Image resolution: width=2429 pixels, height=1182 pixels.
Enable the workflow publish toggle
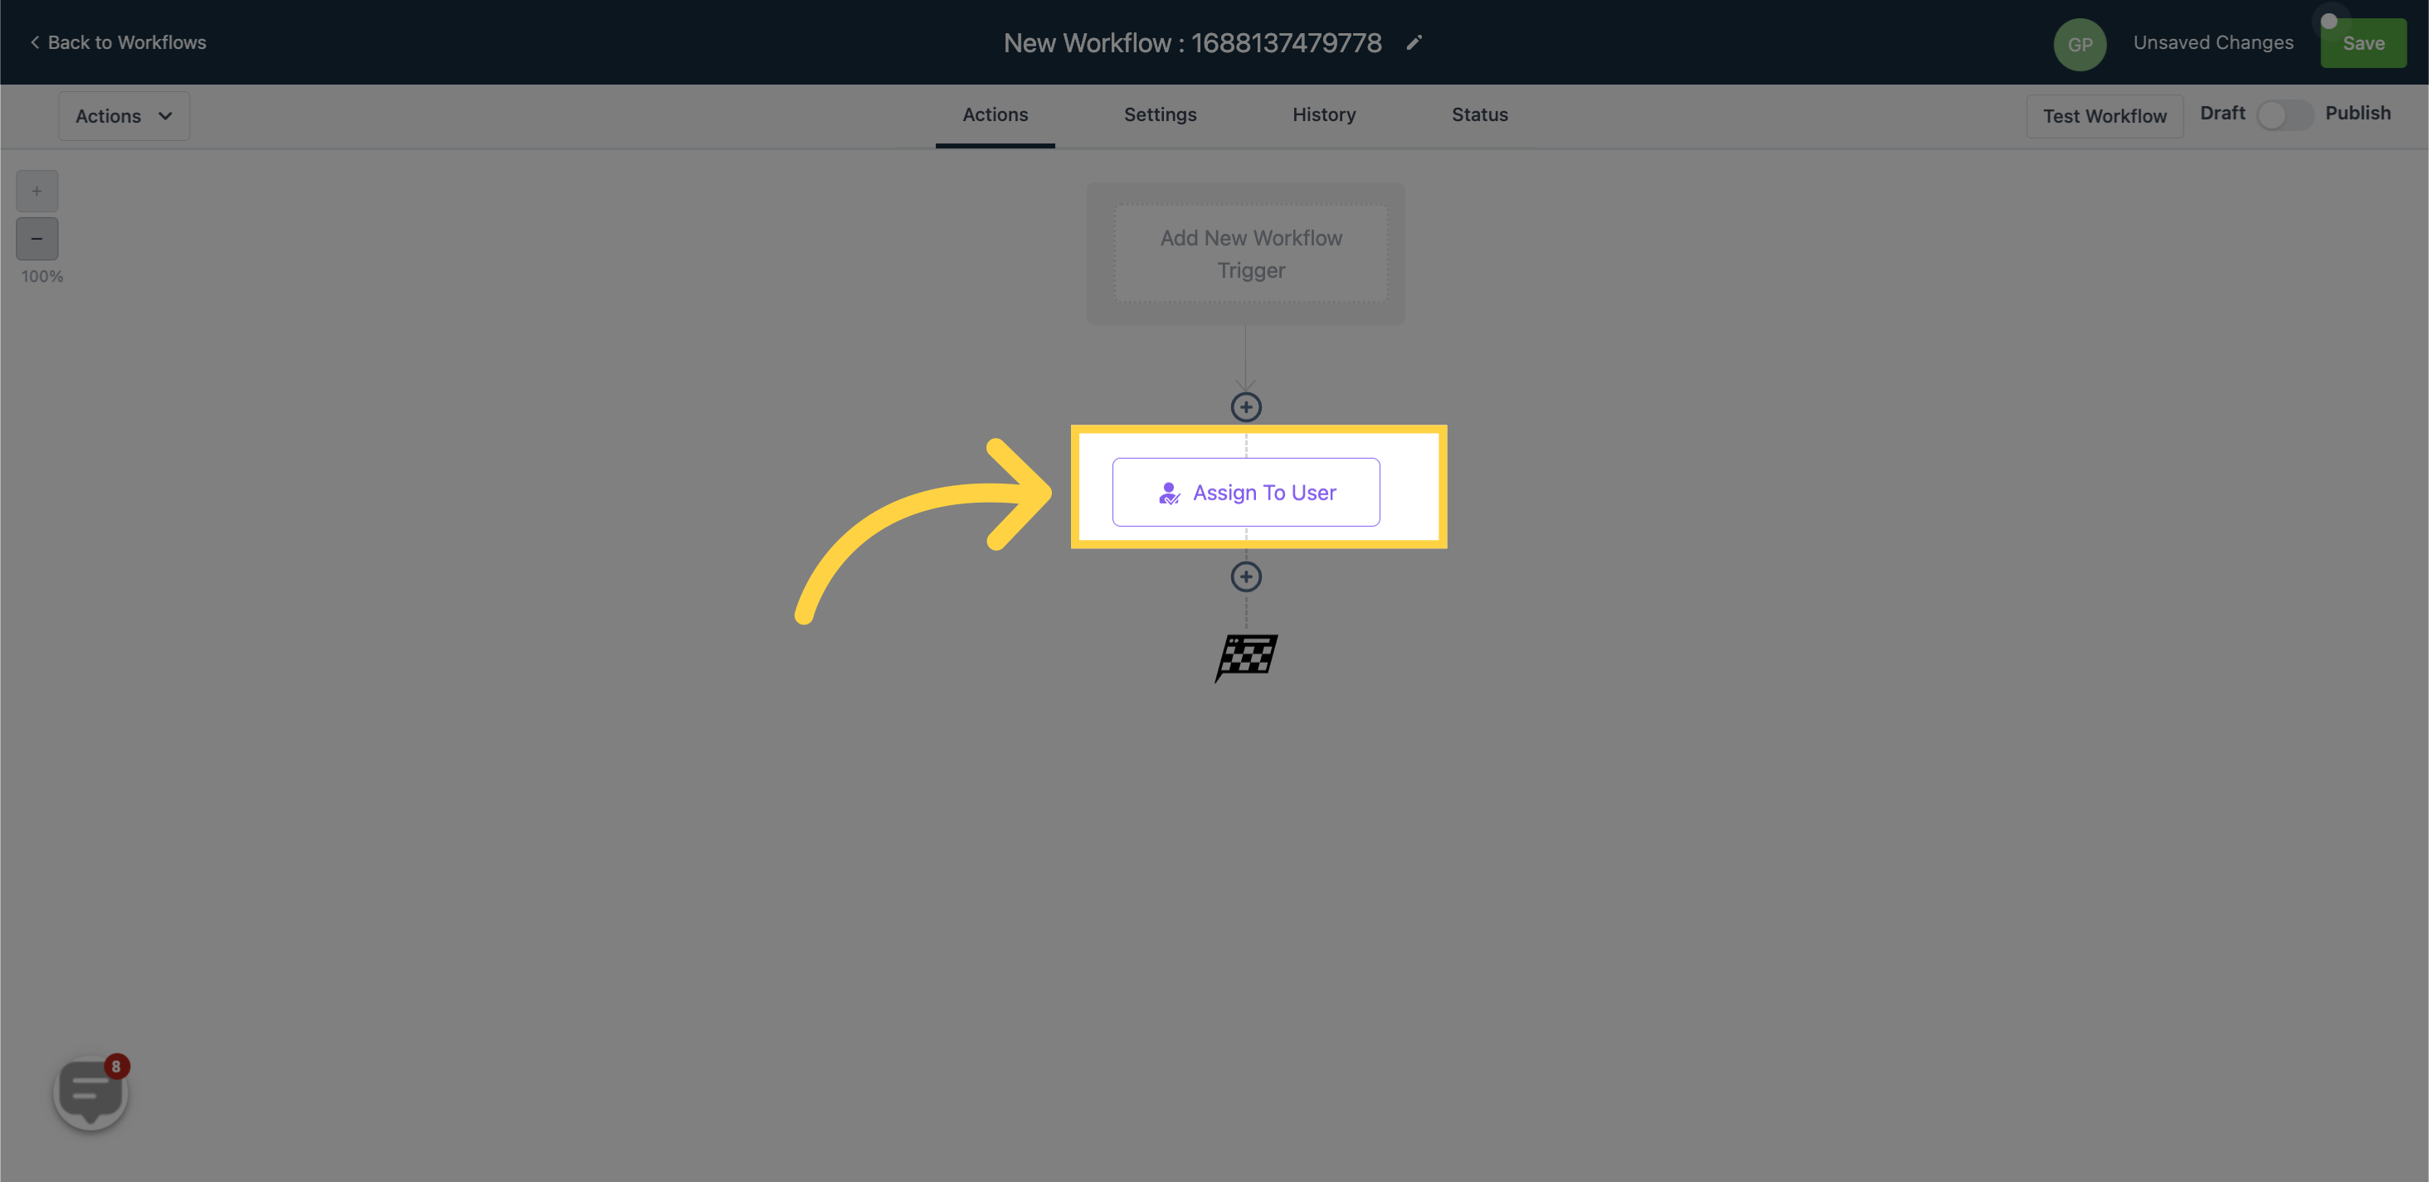pyautogui.click(x=2285, y=111)
